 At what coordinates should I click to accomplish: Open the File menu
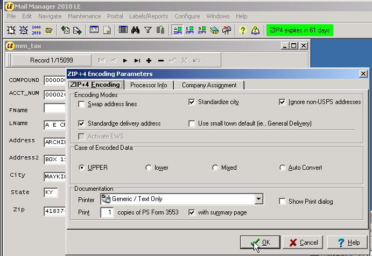(x=11, y=16)
